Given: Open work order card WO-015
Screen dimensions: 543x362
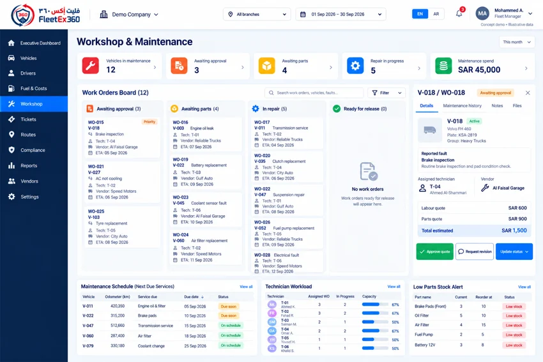Looking at the screenshot, I should tap(123, 137).
